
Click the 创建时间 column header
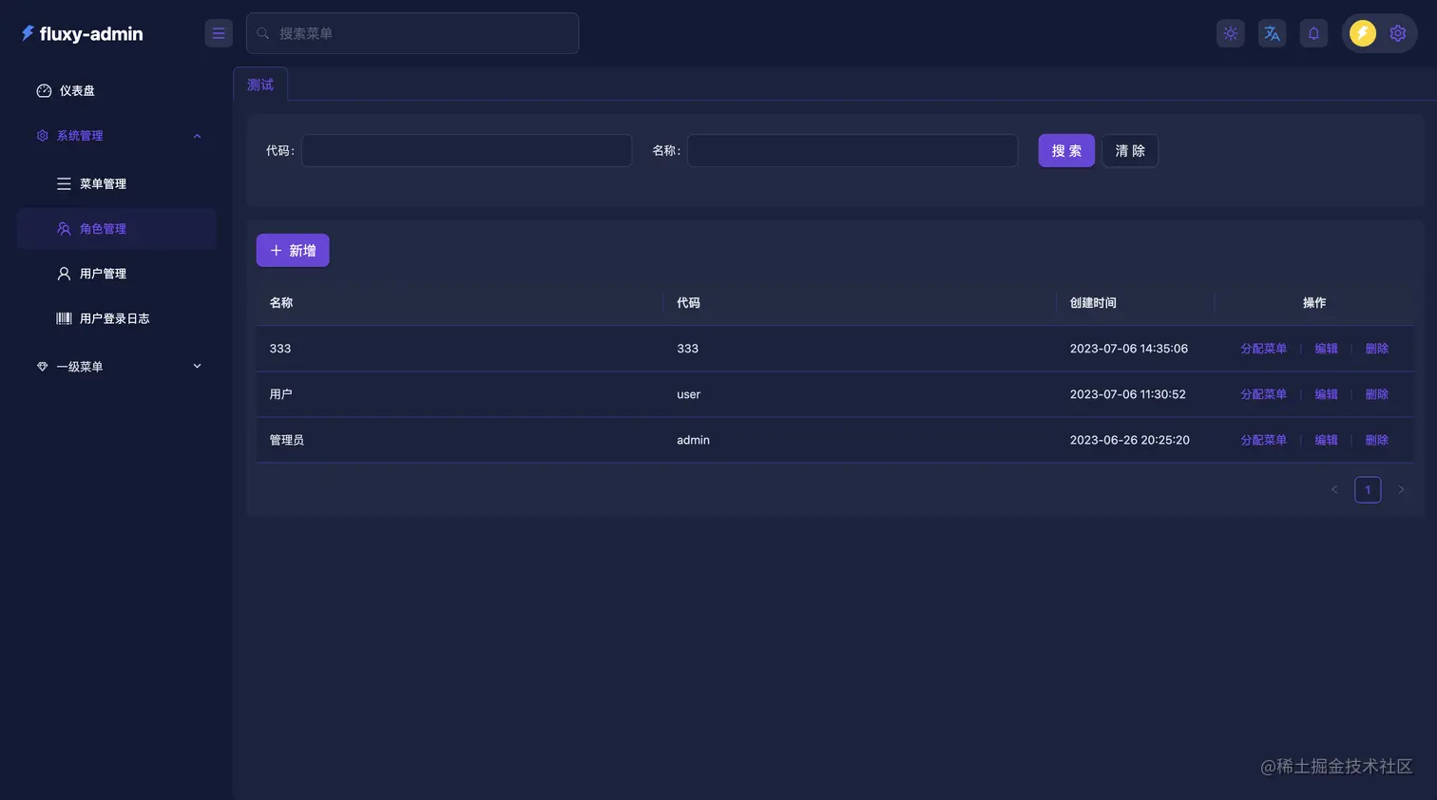click(x=1135, y=303)
